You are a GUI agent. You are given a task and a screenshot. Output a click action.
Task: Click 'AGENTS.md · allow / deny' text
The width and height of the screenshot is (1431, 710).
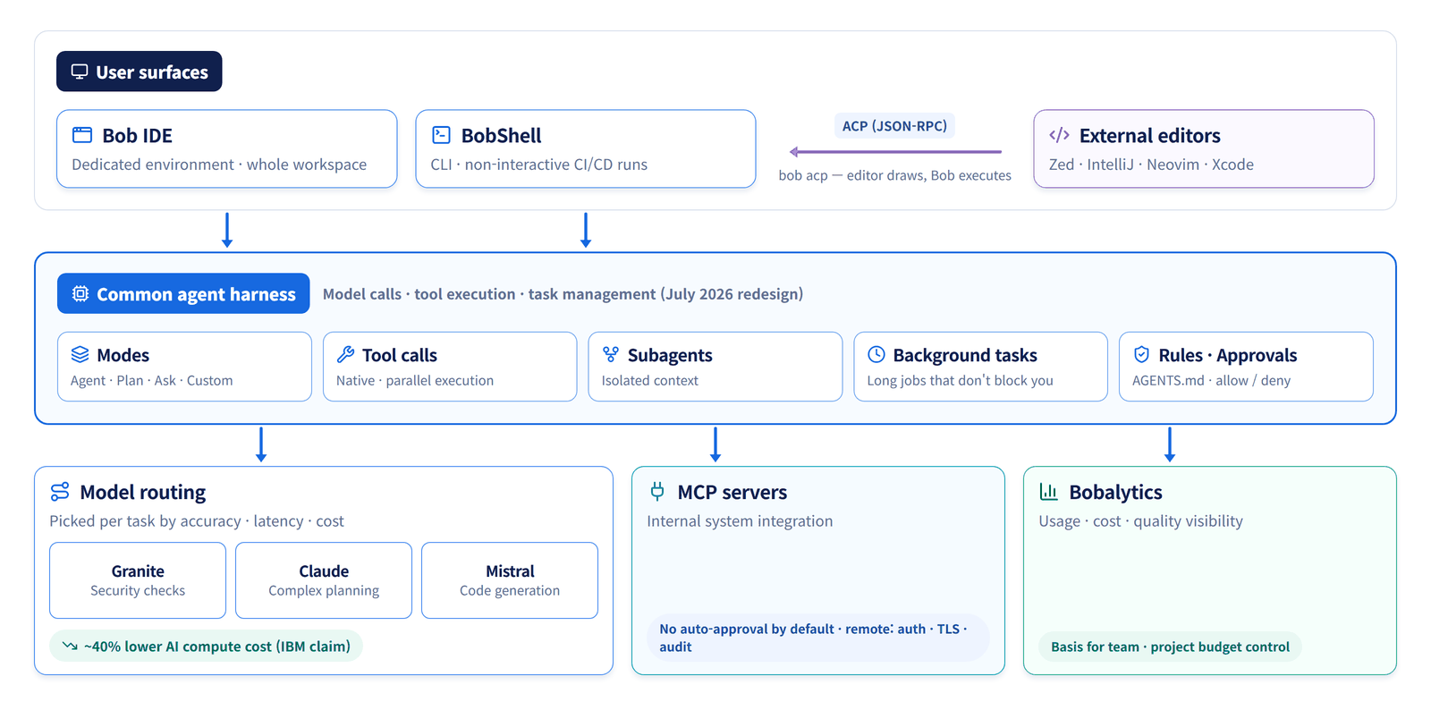pos(1211,380)
